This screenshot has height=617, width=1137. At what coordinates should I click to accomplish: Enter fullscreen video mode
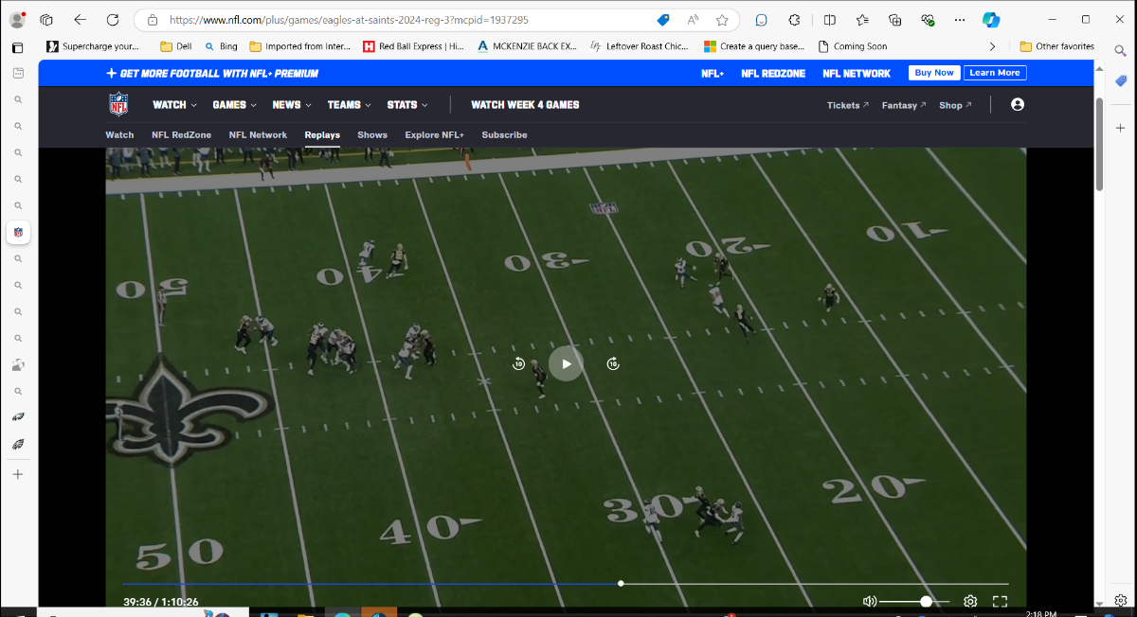pyautogui.click(x=1000, y=601)
